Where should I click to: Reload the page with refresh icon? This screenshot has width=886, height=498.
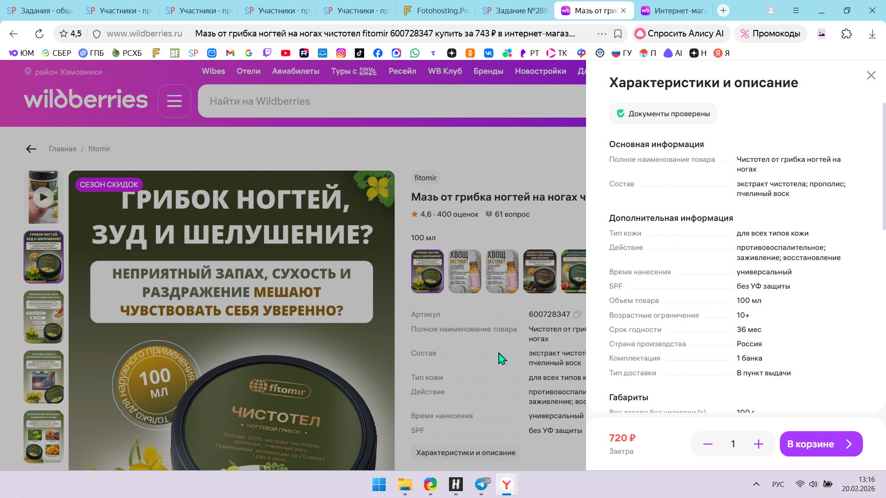[39, 34]
